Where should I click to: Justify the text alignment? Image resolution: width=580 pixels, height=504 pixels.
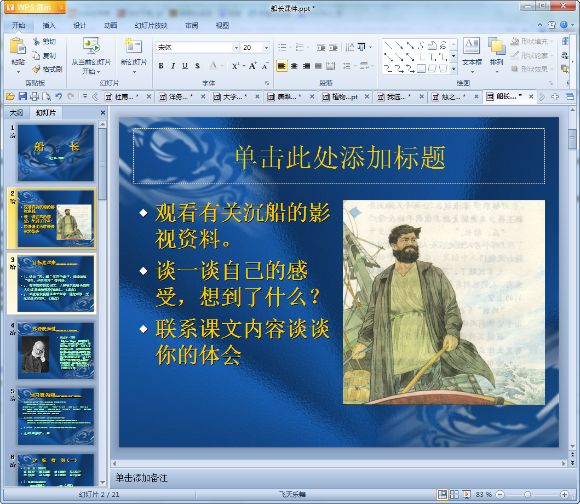[318, 66]
